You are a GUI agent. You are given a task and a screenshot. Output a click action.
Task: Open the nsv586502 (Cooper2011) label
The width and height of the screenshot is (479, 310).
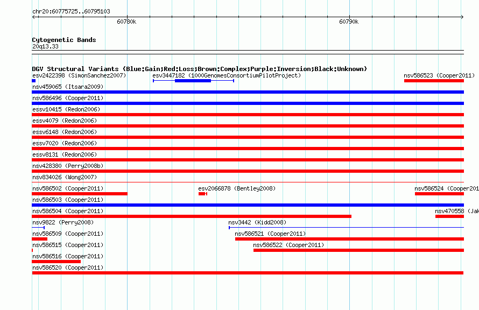click(68, 188)
